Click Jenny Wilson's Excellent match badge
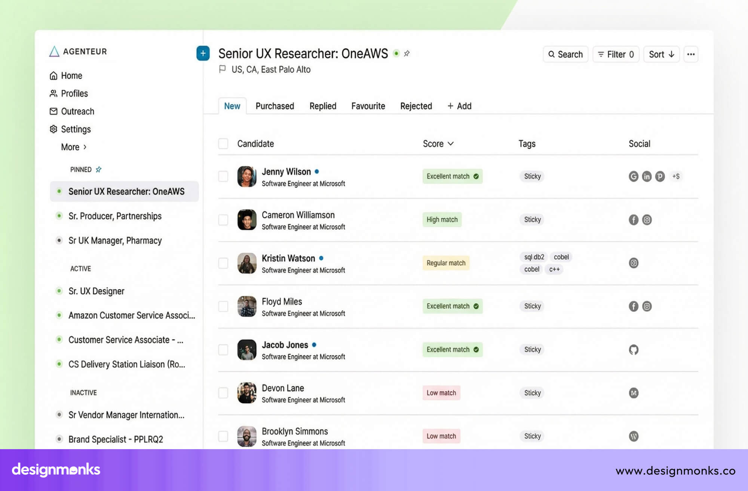Image resolution: width=748 pixels, height=491 pixels. coord(452,176)
